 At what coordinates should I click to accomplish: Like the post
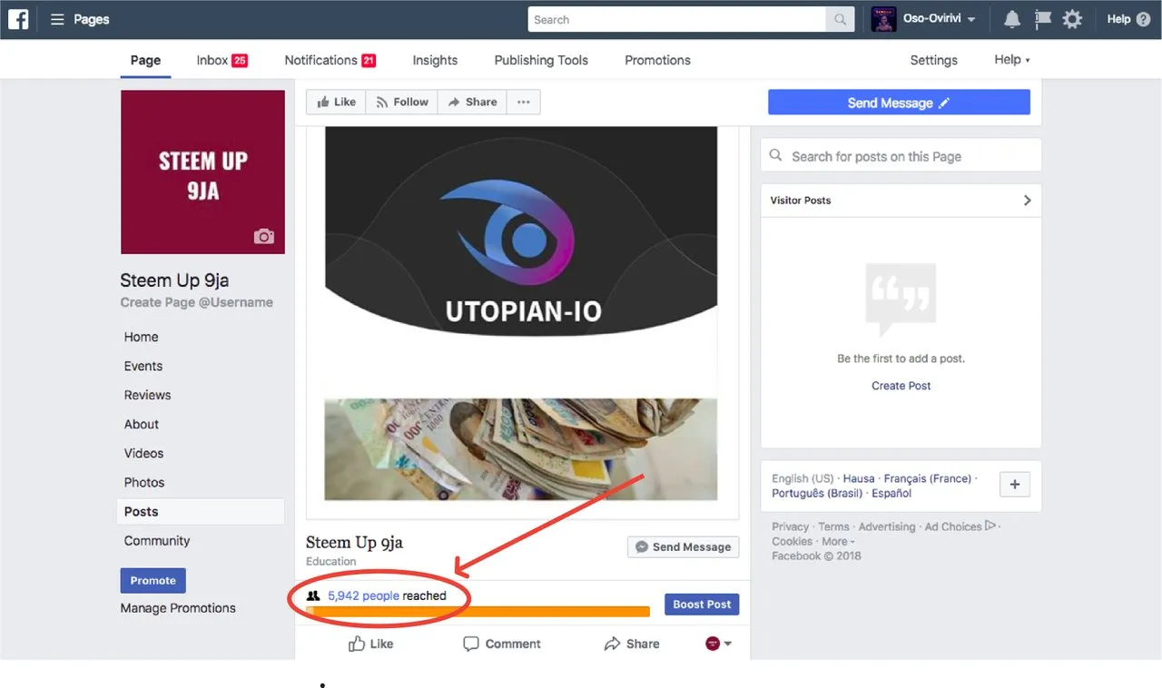tap(370, 644)
